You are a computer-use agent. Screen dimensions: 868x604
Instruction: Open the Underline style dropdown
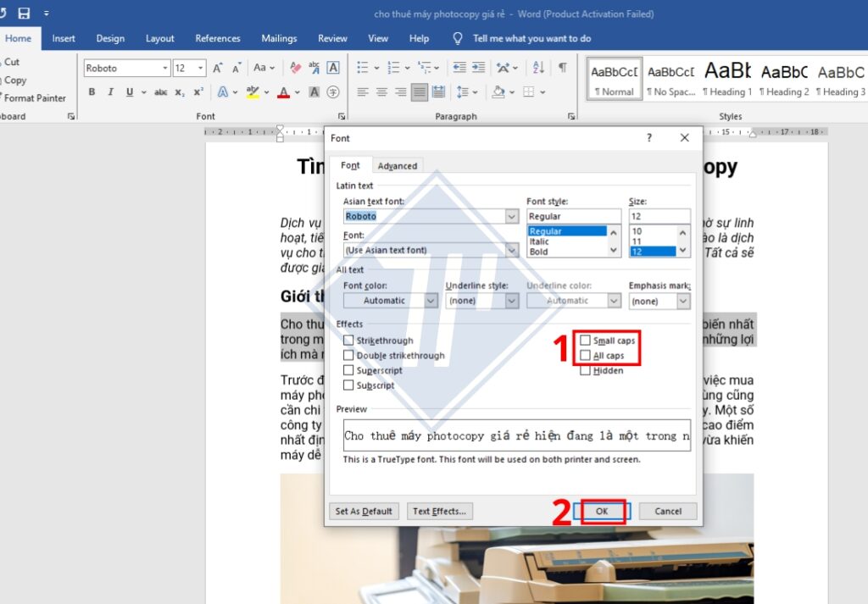[512, 301]
